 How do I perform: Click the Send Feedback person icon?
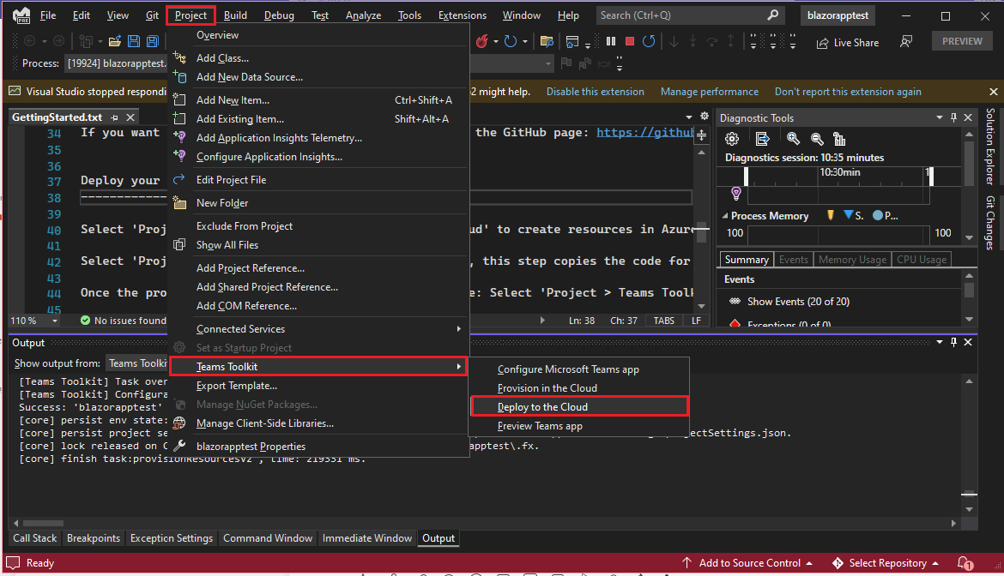906,41
